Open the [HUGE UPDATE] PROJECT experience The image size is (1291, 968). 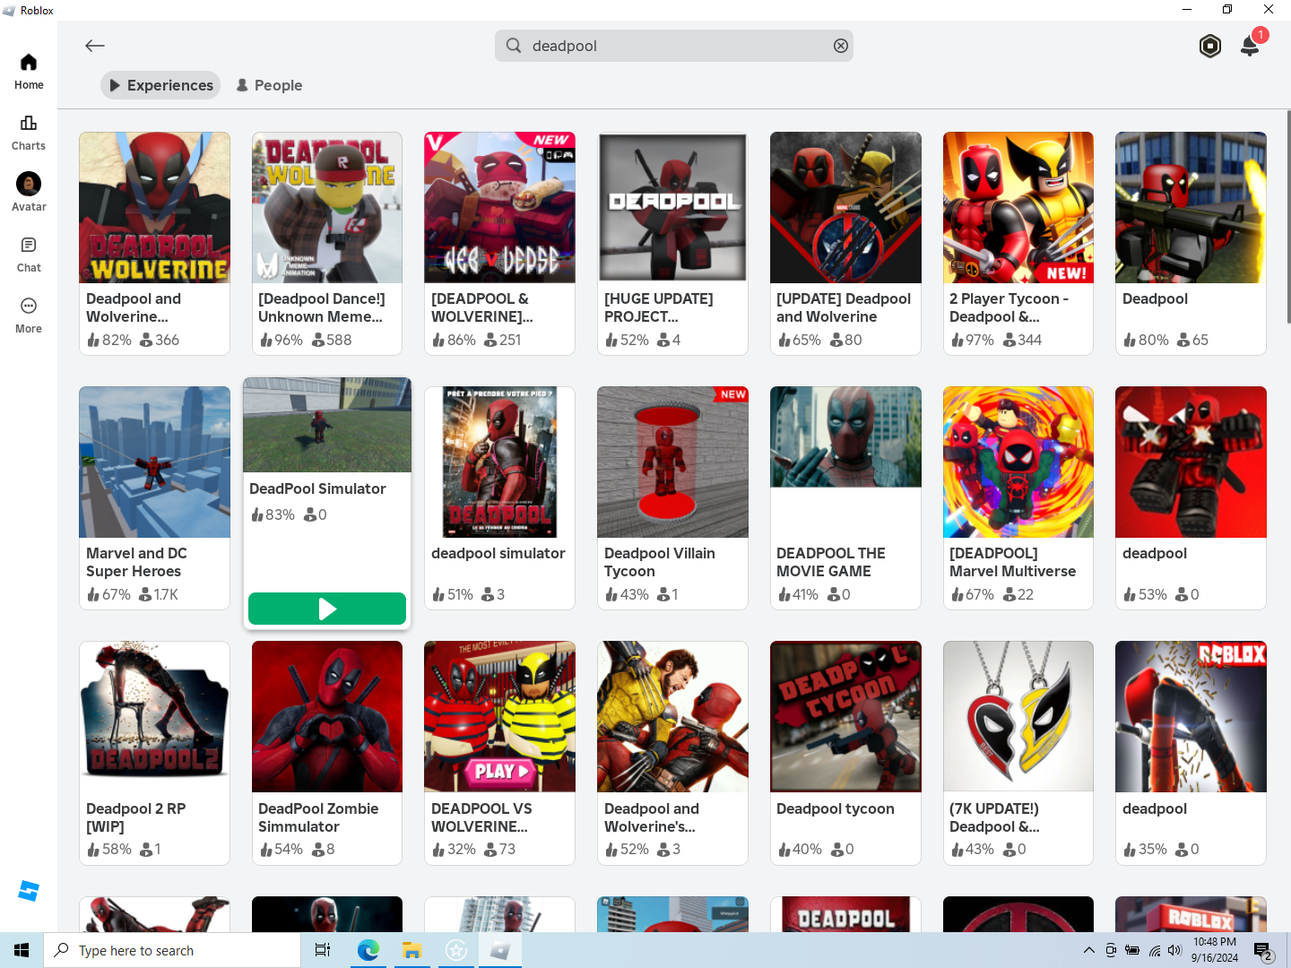(672, 243)
